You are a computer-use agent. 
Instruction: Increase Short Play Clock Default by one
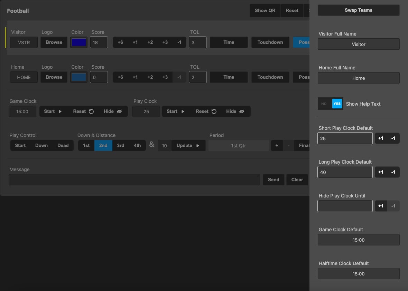point(381,138)
